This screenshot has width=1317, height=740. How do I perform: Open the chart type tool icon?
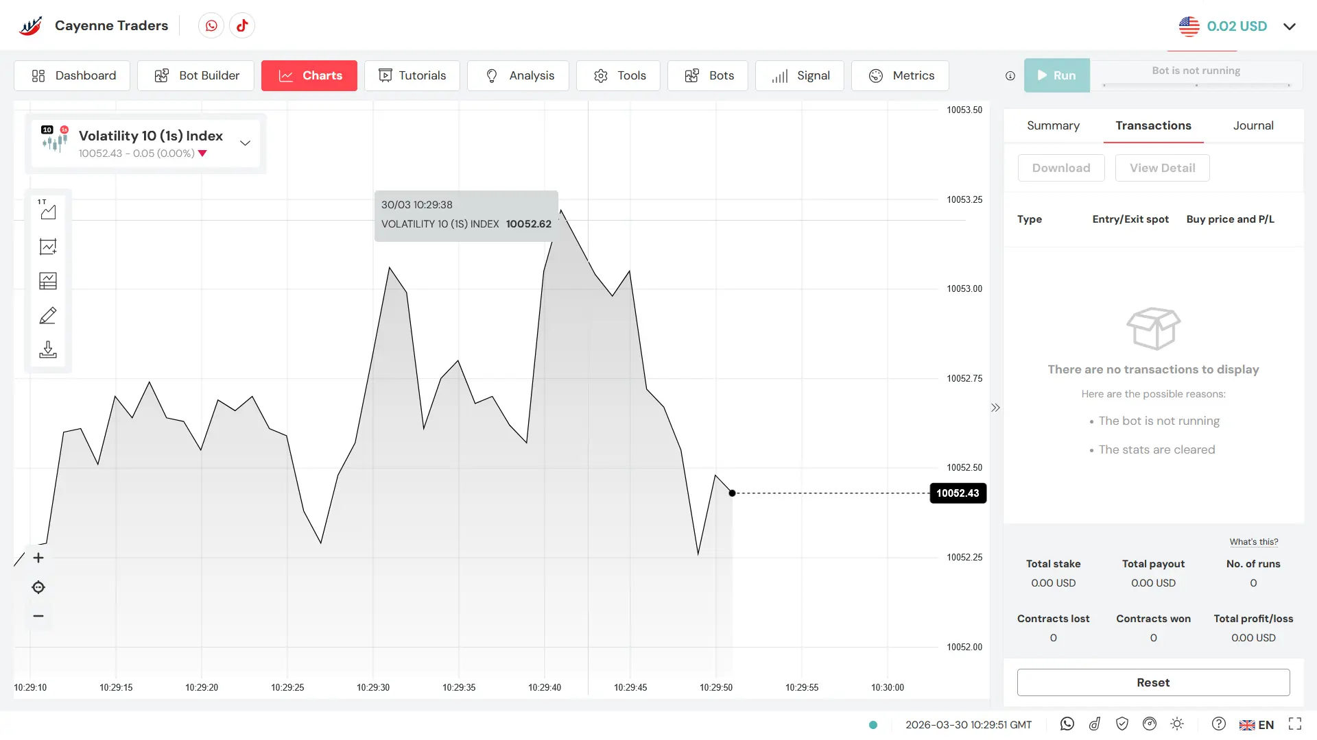pos(48,211)
